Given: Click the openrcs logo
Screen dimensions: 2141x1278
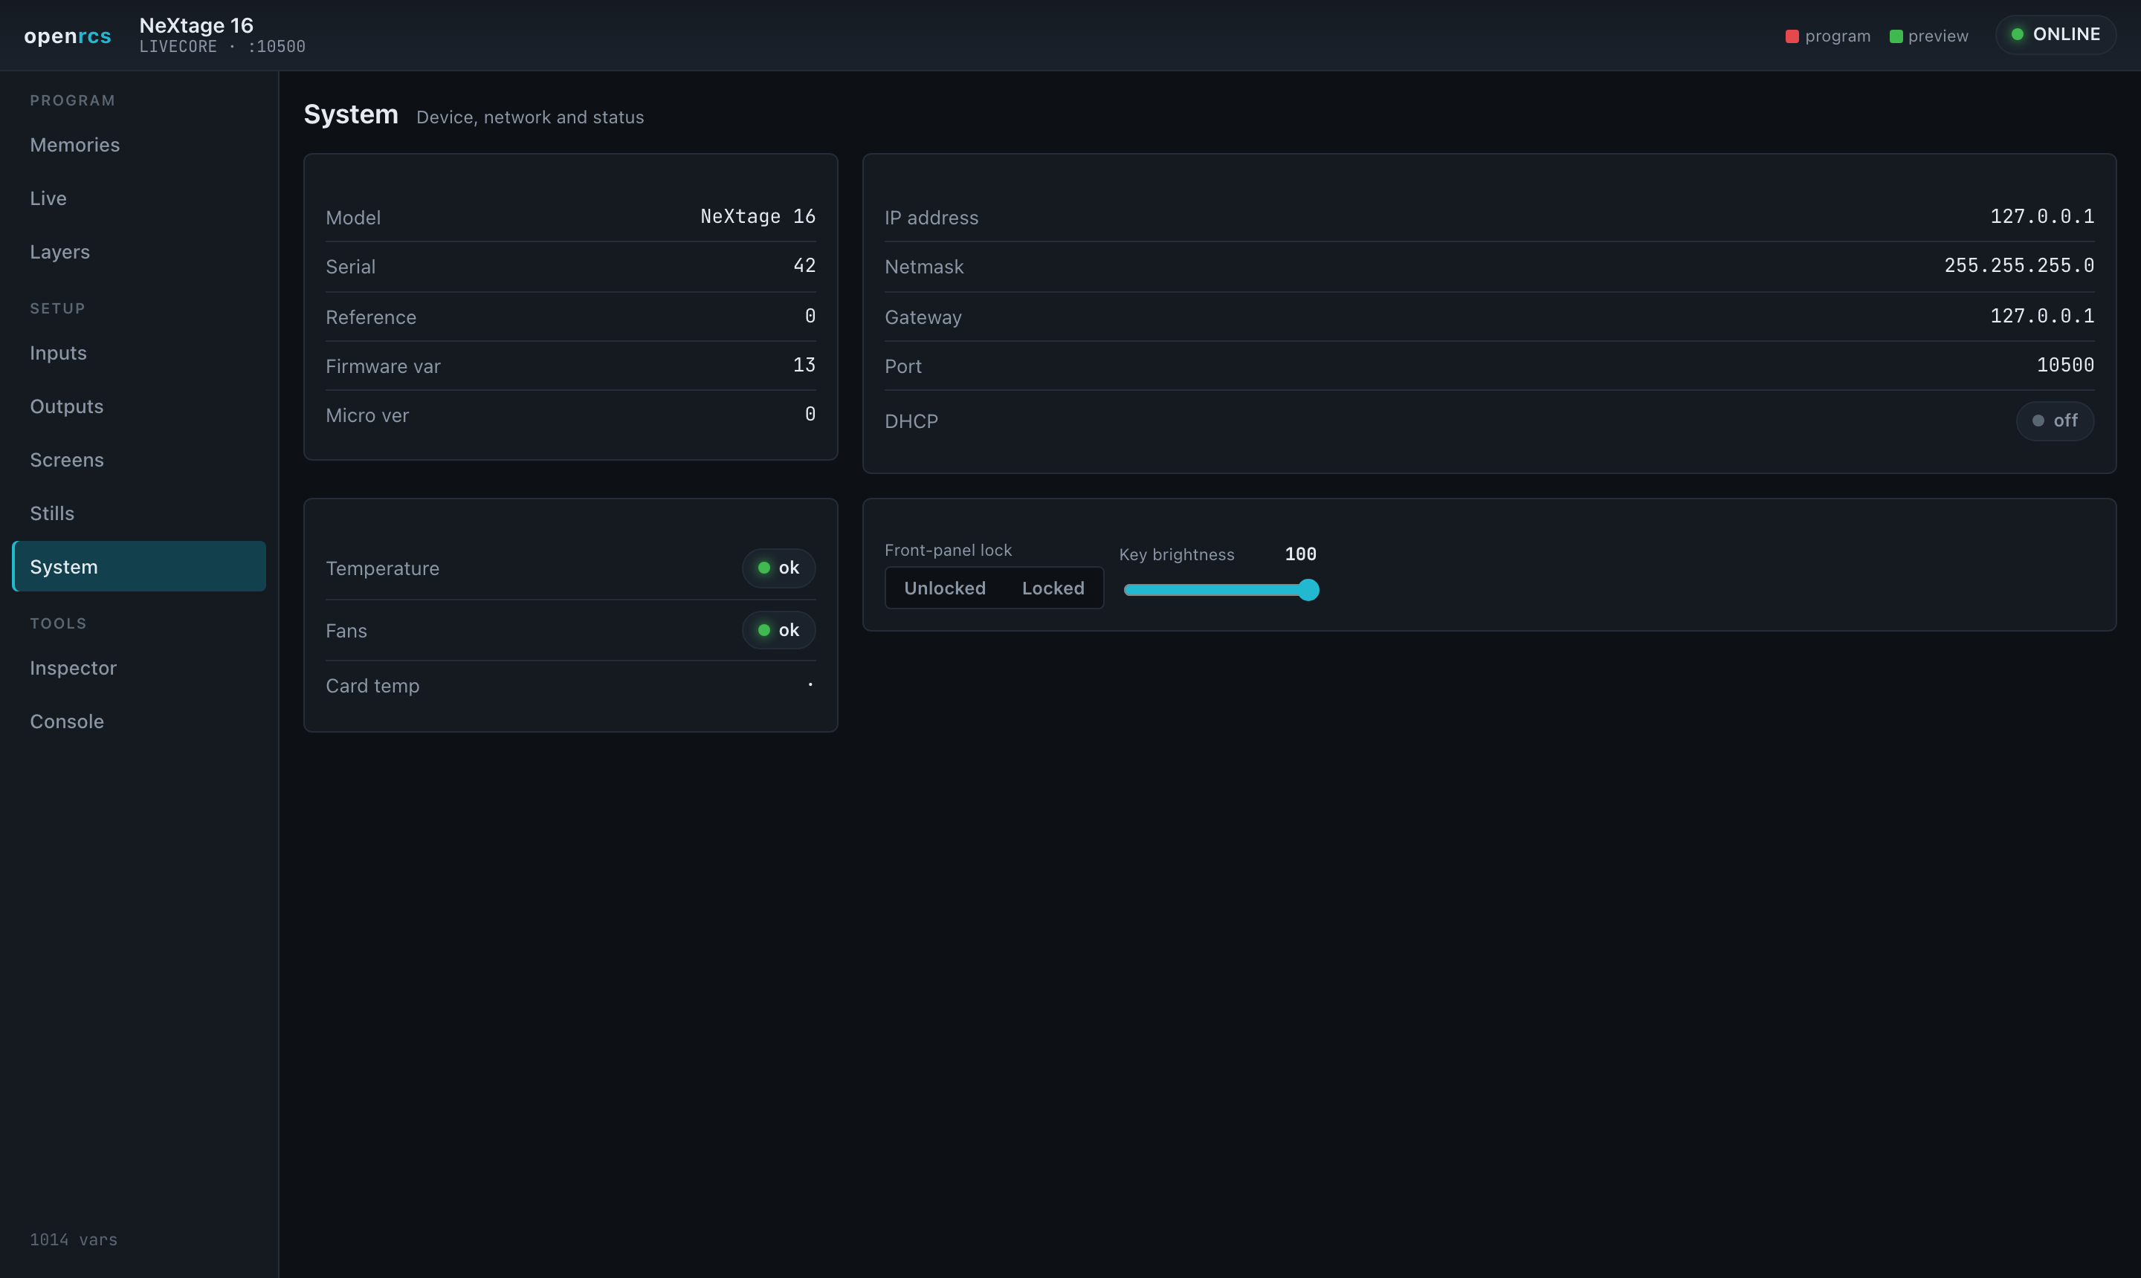Looking at the screenshot, I should [67, 36].
